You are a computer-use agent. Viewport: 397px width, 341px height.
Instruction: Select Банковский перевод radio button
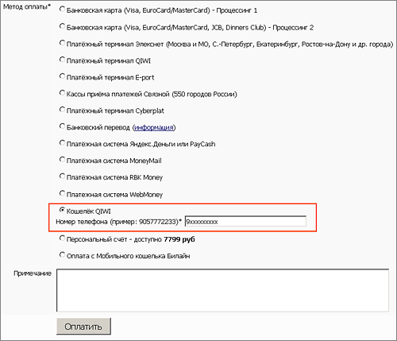62,126
